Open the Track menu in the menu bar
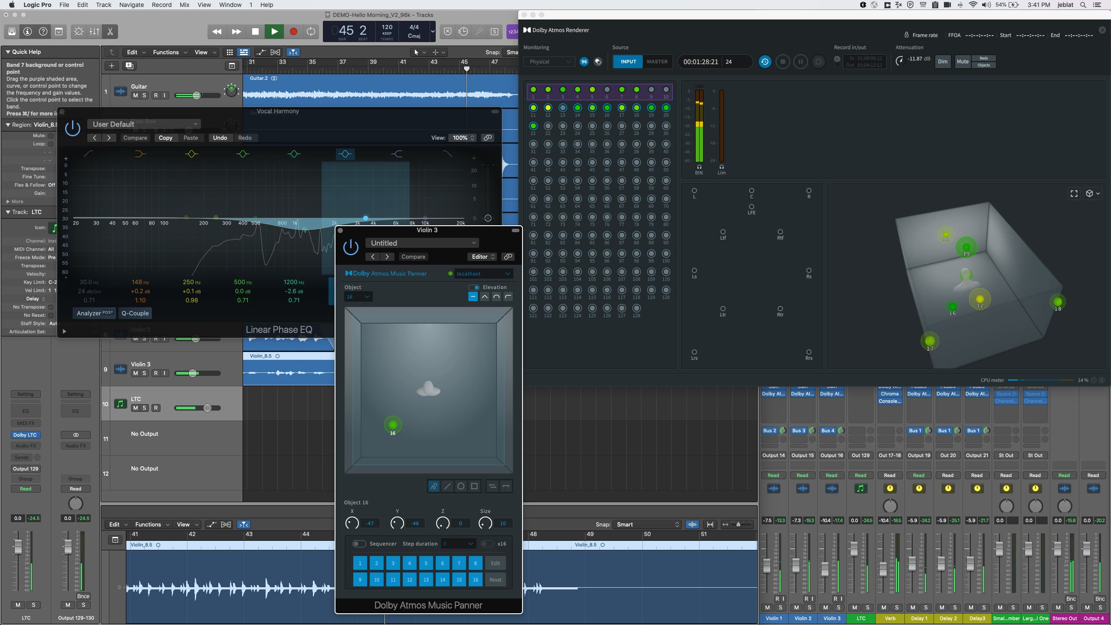Screen dimensions: 1111x625 click(x=102, y=5)
